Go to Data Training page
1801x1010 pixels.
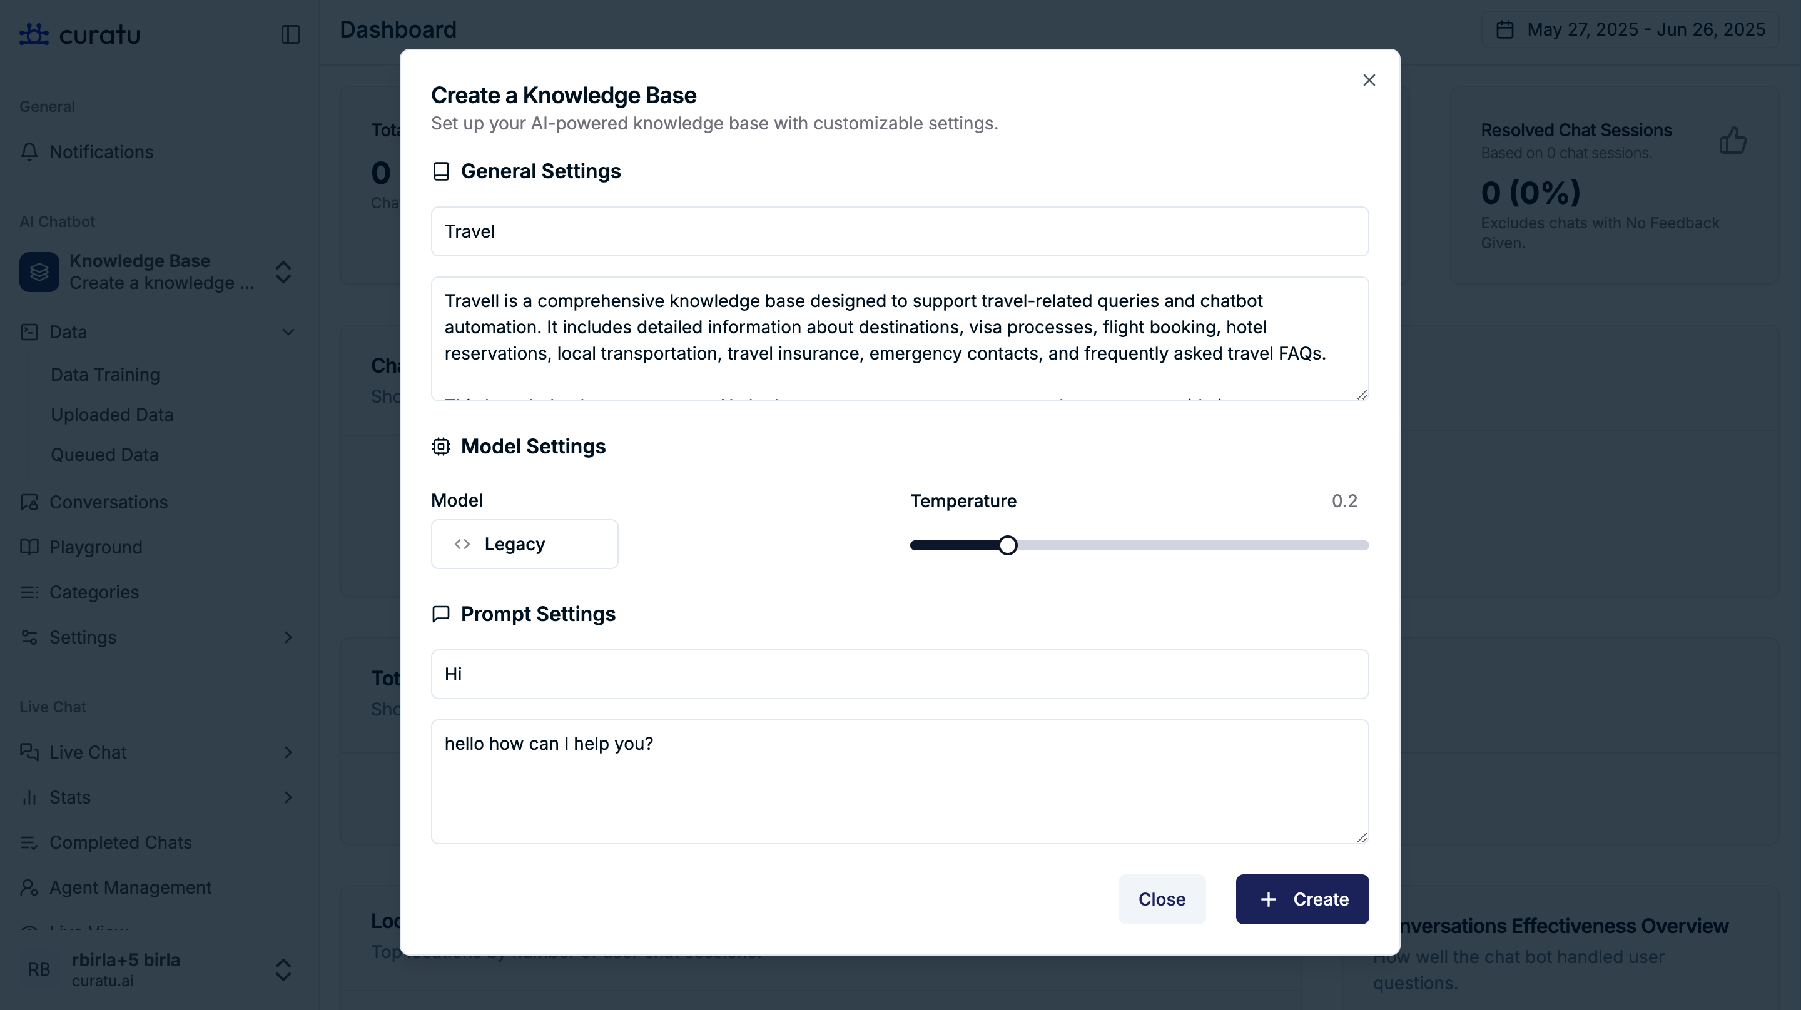[106, 375]
